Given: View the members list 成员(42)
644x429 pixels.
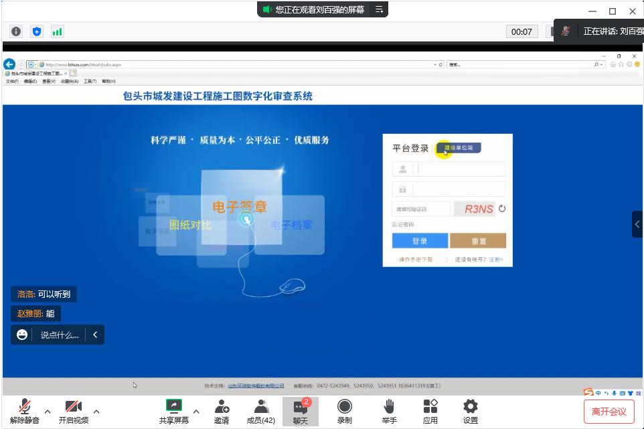Looking at the screenshot, I should [x=261, y=410].
